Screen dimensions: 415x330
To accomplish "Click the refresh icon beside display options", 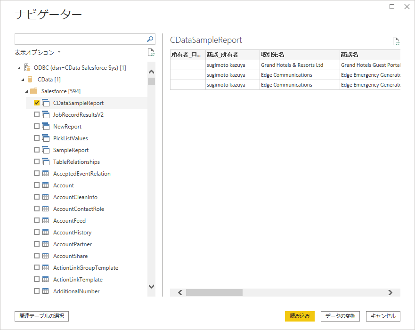I will (x=151, y=53).
